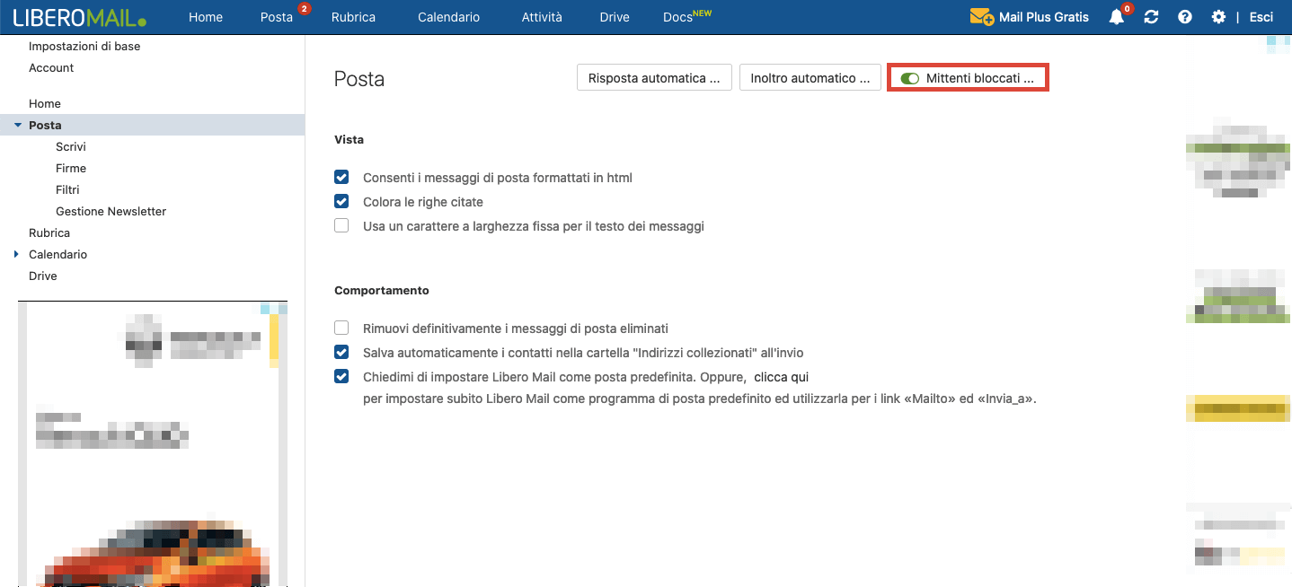Screen dimensions: 1292x587
Task: Open Mail Plus Gratis envelope icon
Action: coord(981,17)
